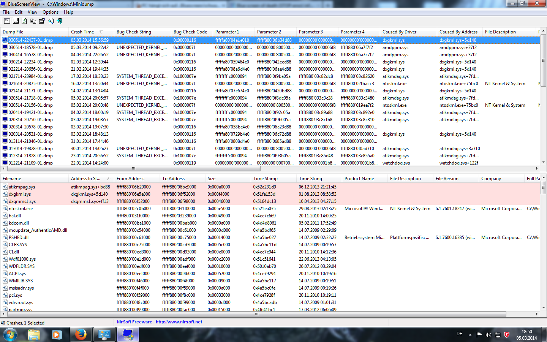Click the Refresh toolbar icon
Viewport: 547px width, 342px height.
pos(24,21)
